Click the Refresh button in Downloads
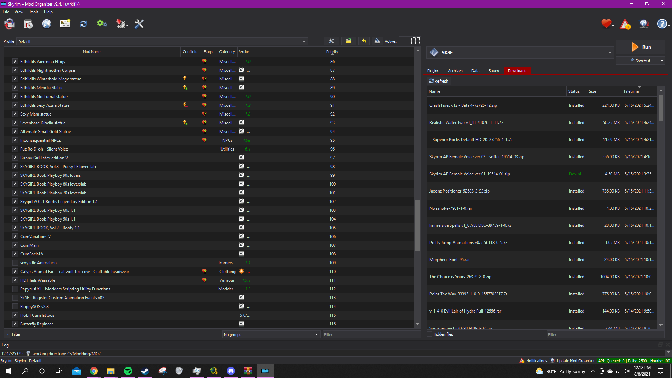The width and height of the screenshot is (672, 378). [439, 81]
